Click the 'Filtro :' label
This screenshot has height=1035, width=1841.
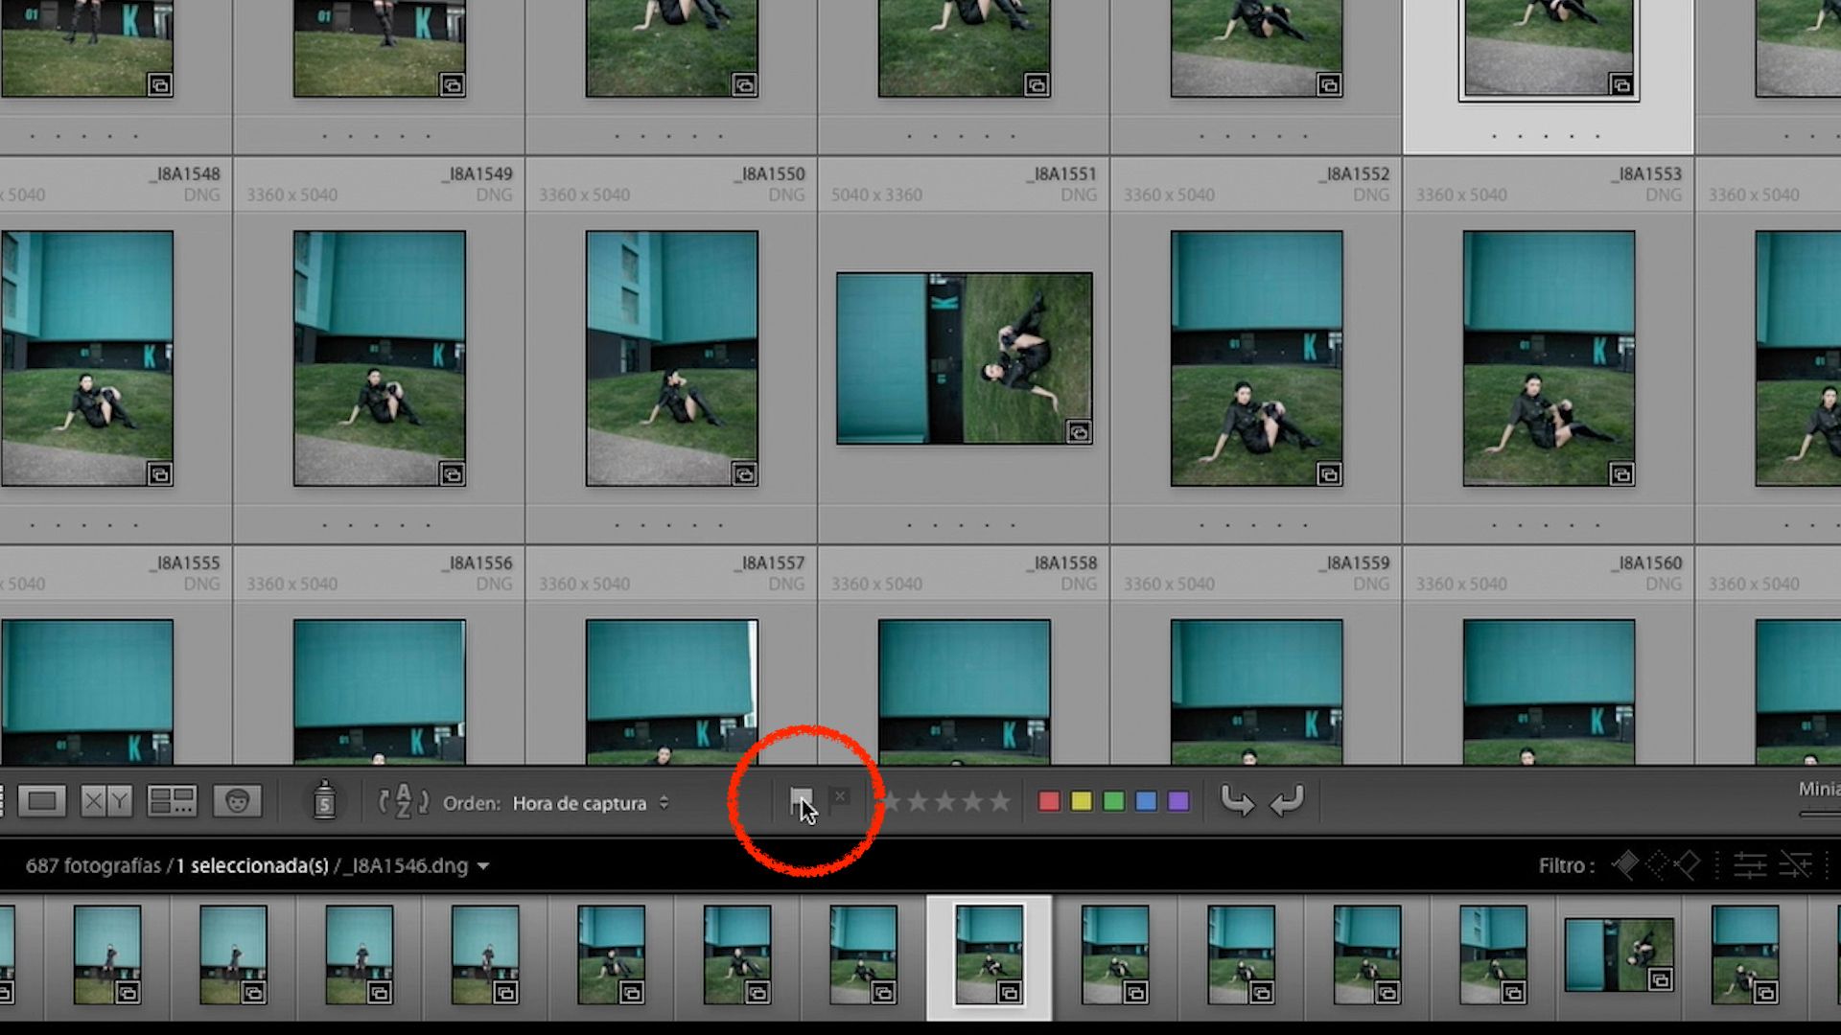click(x=1567, y=866)
